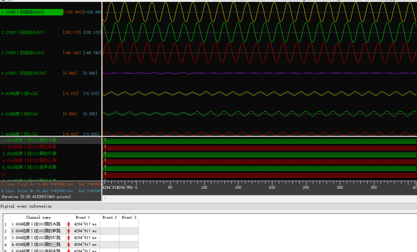Screen dimensions: 417x252
Task: Click the red arrow in event row 2
Action: pyautogui.click(x=69, y=231)
